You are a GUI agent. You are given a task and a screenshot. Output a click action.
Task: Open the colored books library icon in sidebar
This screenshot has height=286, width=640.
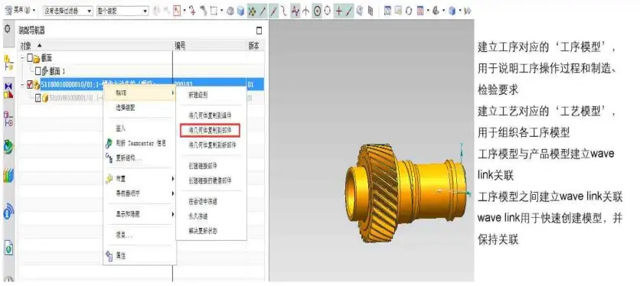point(8,175)
